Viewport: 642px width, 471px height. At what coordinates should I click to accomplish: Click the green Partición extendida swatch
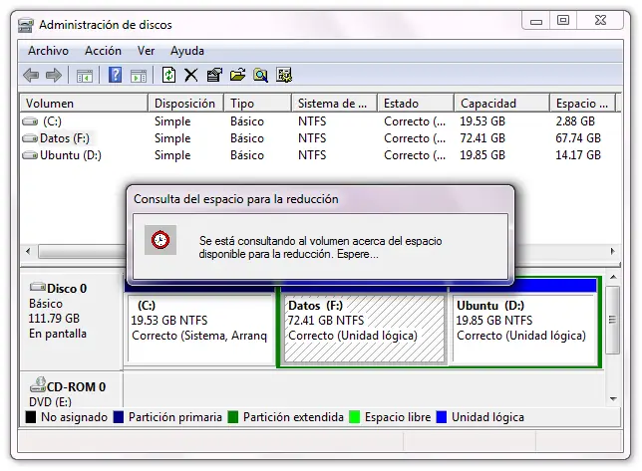click(233, 417)
